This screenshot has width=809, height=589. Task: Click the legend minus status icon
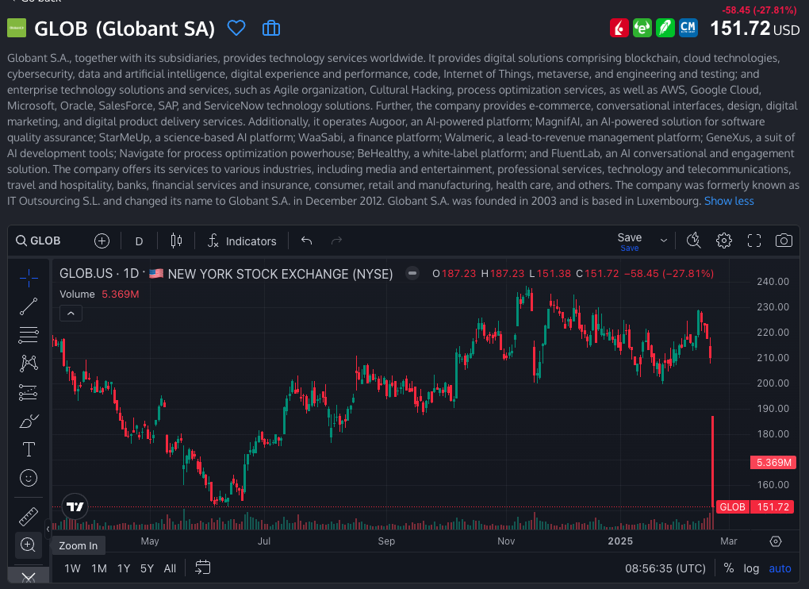pyautogui.click(x=412, y=273)
